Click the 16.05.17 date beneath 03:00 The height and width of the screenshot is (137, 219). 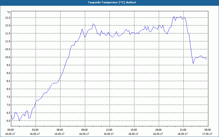tap(35, 134)
